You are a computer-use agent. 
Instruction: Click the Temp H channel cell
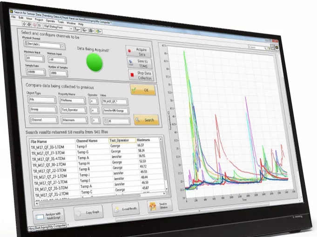coord(84,163)
